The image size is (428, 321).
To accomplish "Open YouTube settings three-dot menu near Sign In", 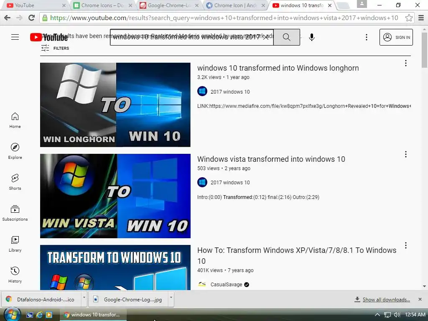I will point(366,37).
